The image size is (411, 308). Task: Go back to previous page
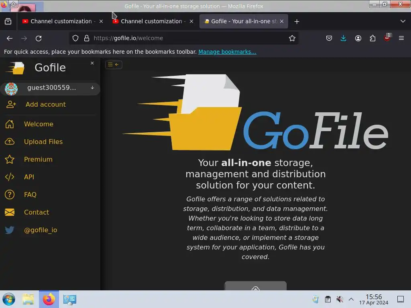pos(10,38)
